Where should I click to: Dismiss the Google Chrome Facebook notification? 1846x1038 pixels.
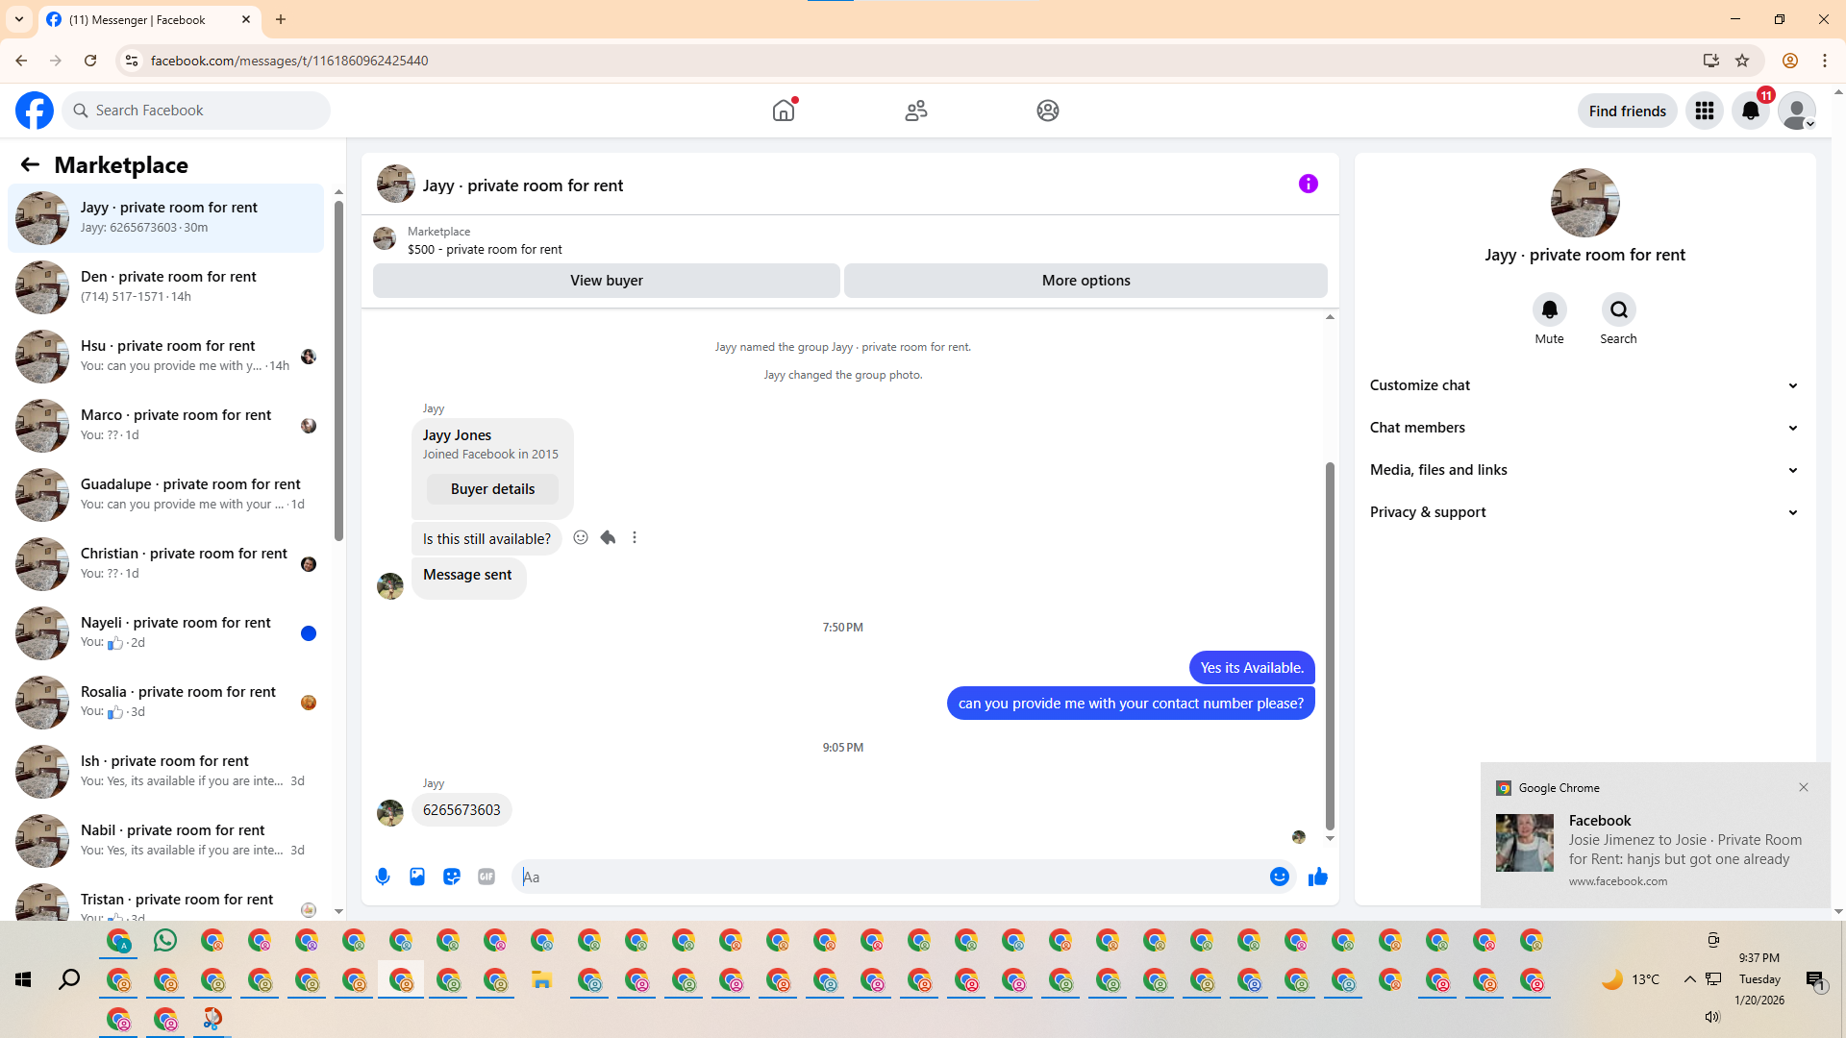(1804, 787)
